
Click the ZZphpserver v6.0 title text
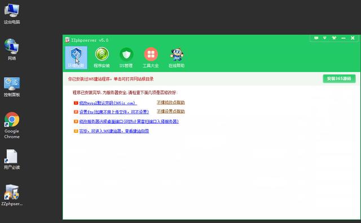pos(90,40)
